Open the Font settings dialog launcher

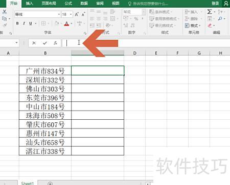[x=85, y=34]
